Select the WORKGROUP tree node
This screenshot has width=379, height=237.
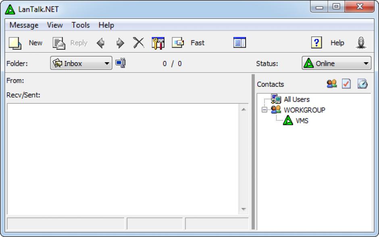[x=304, y=110]
